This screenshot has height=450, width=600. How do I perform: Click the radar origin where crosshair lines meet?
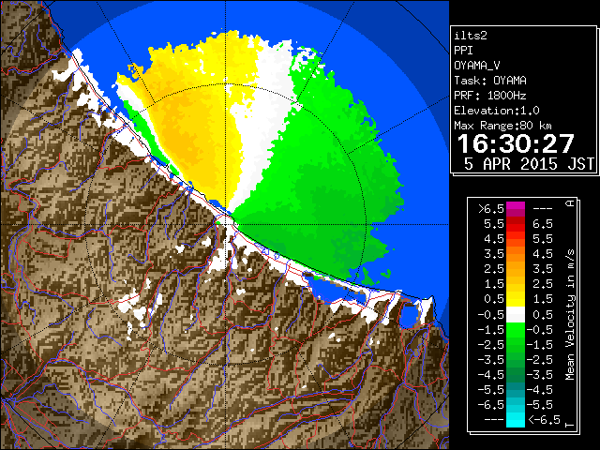point(225,224)
